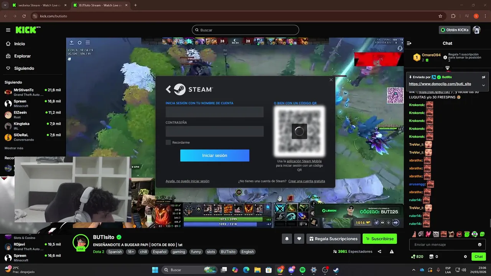Click the green Suscribirse button
The image size is (491, 276).
coord(380,239)
